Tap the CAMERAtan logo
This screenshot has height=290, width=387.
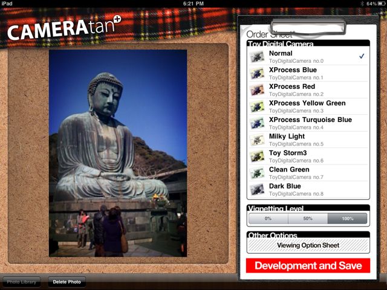point(64,28)
